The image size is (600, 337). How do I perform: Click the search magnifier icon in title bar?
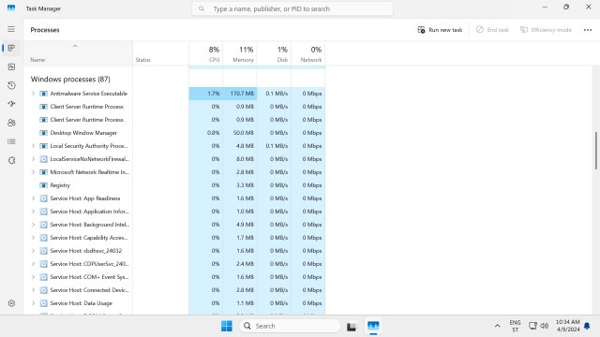pos(202,8)
